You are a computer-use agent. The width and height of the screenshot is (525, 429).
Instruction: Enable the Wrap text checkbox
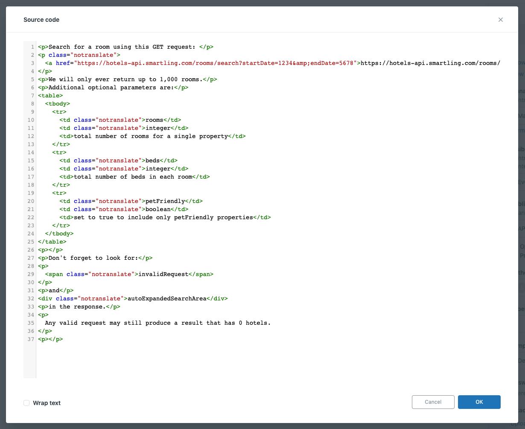[26, 403]
